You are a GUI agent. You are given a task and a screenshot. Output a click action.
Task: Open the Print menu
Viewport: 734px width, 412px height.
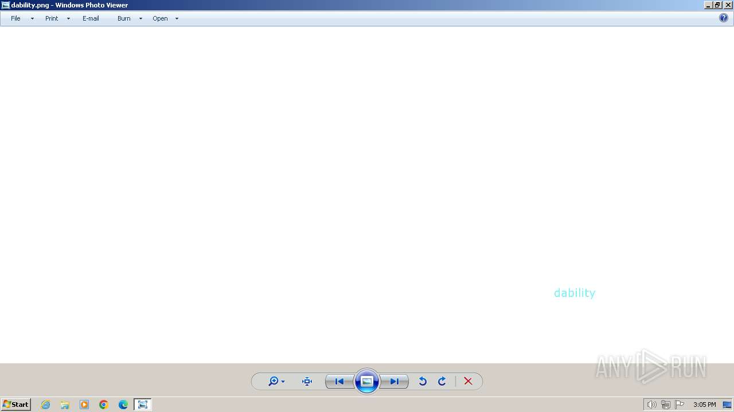tap(52, 18)
